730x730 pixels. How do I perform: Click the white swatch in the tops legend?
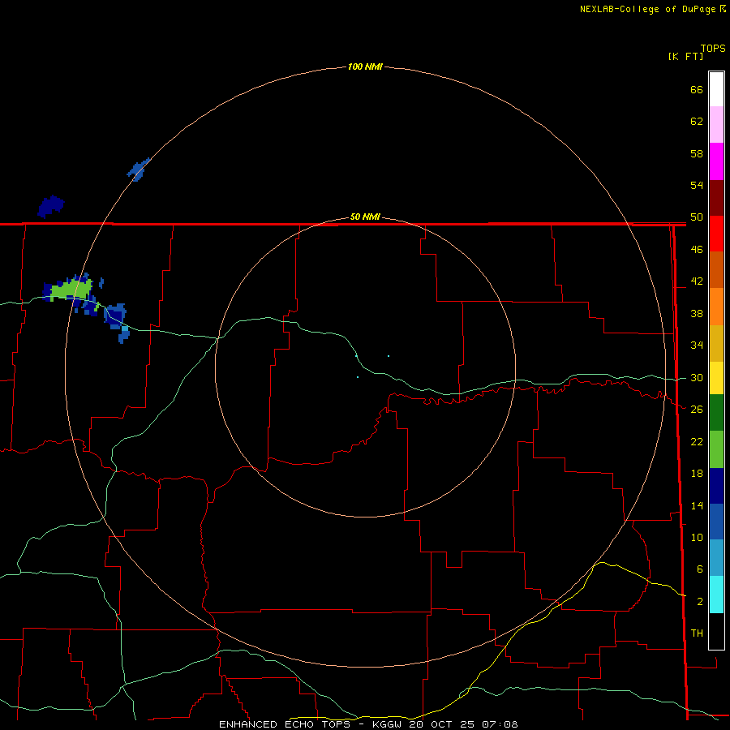pos(716,89)
